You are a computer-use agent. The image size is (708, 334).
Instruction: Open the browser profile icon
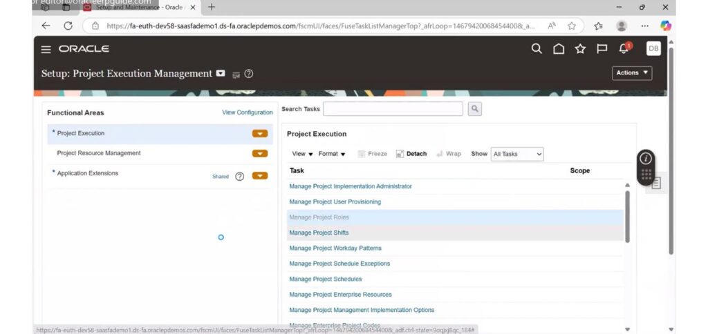tap(622, 26)
